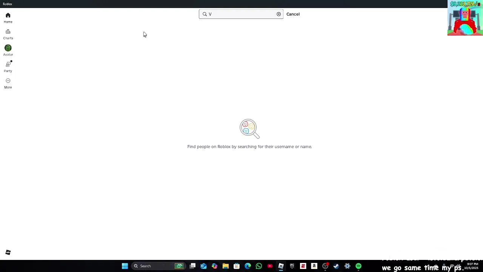Open Outlook from the taskbar
This screenshot has height=272, width=483.
pyautogui.click(x=203, y=266)
